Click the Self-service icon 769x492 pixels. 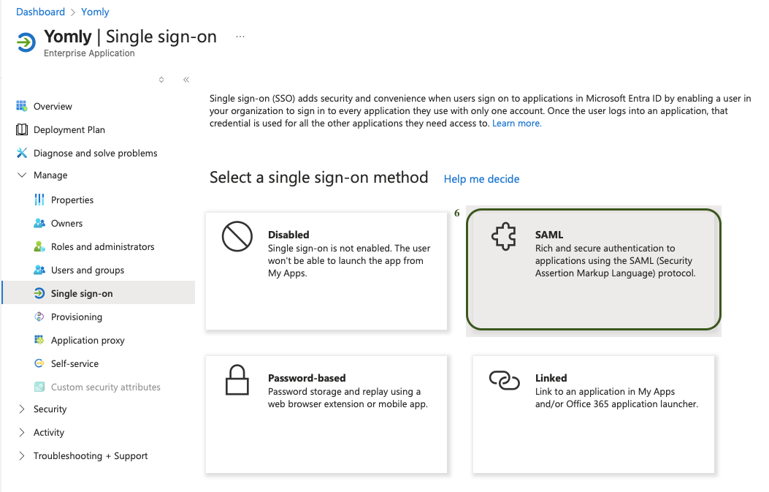coord(39,363)
